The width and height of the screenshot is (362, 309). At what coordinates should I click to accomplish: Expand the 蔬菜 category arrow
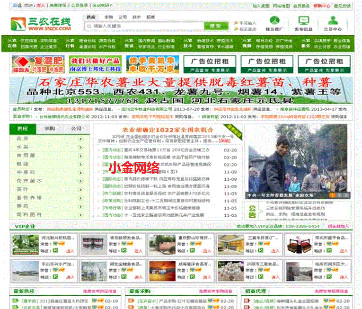coord(81,139)
